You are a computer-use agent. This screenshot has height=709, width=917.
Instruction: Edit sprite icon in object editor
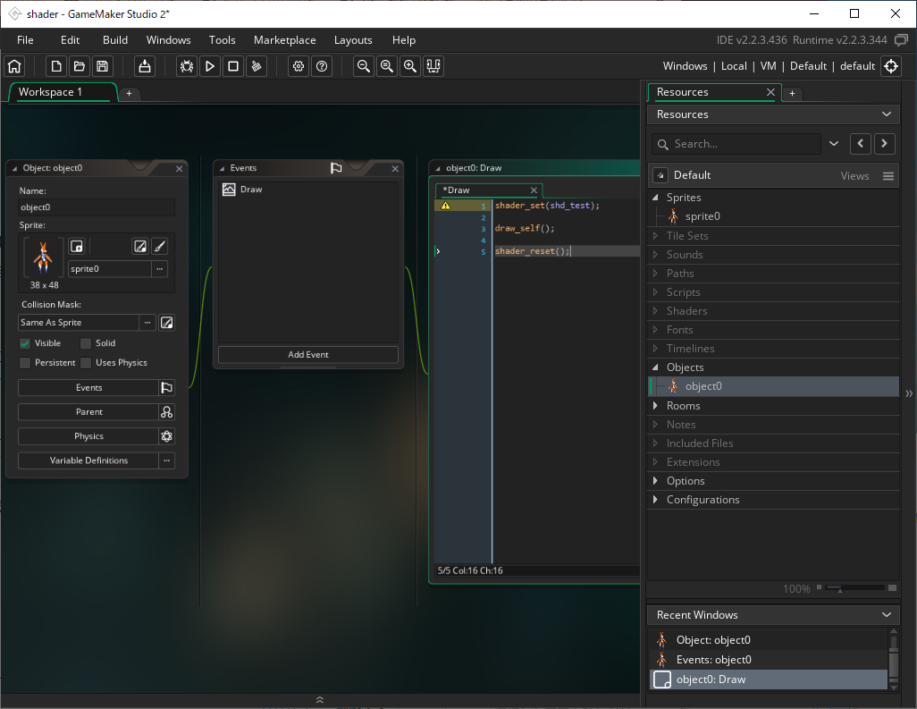click(x=140, y=246)
